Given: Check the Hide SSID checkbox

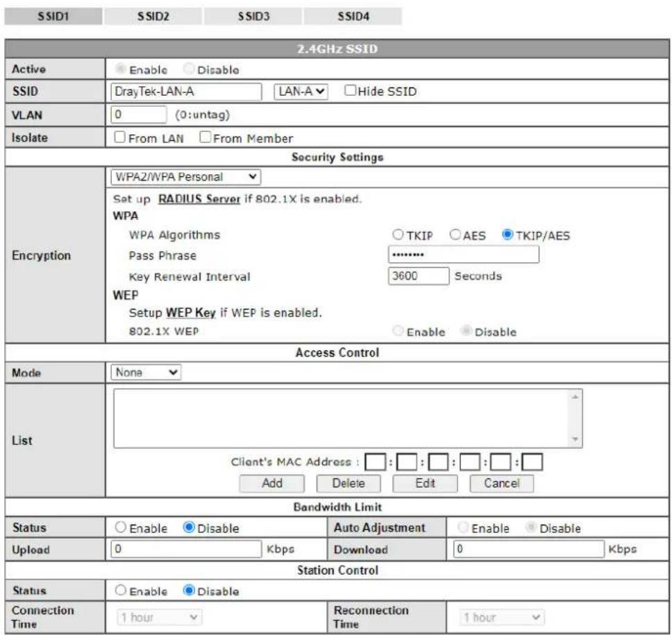Looking at the screenshot, I should tap(350, 90).
